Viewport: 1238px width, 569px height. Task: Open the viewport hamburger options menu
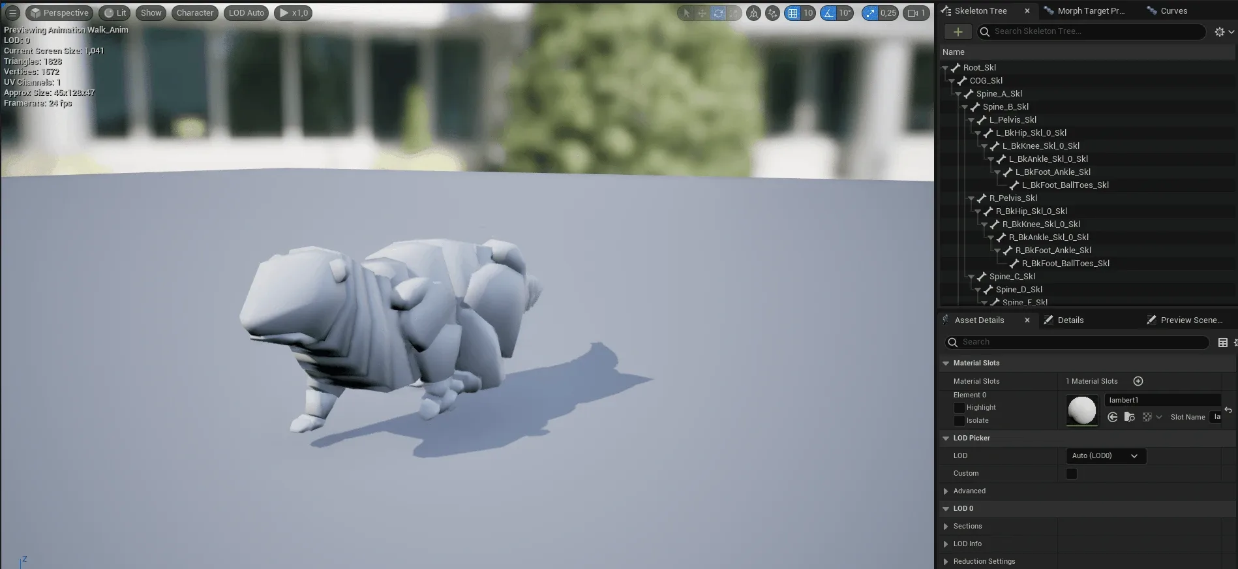click(12, 13)
